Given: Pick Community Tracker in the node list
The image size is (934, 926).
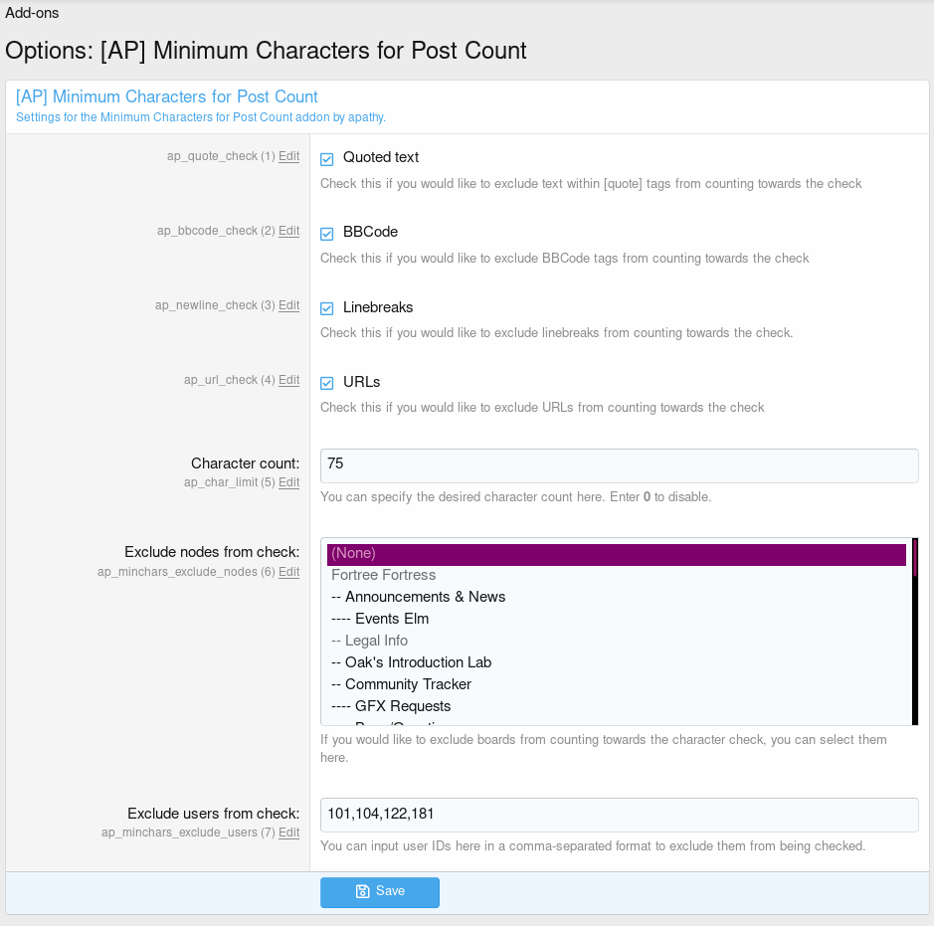Looking at the screenshot, I should pos(401,684).
